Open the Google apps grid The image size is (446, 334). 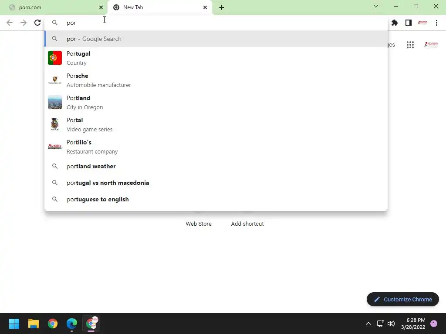coord(410,45)
